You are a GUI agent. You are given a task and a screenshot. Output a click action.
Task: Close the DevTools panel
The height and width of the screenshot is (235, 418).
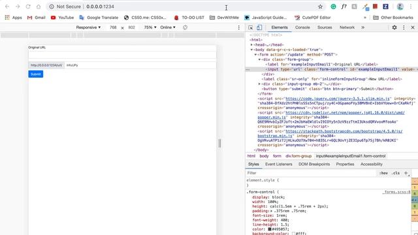[x=413, y=27]
